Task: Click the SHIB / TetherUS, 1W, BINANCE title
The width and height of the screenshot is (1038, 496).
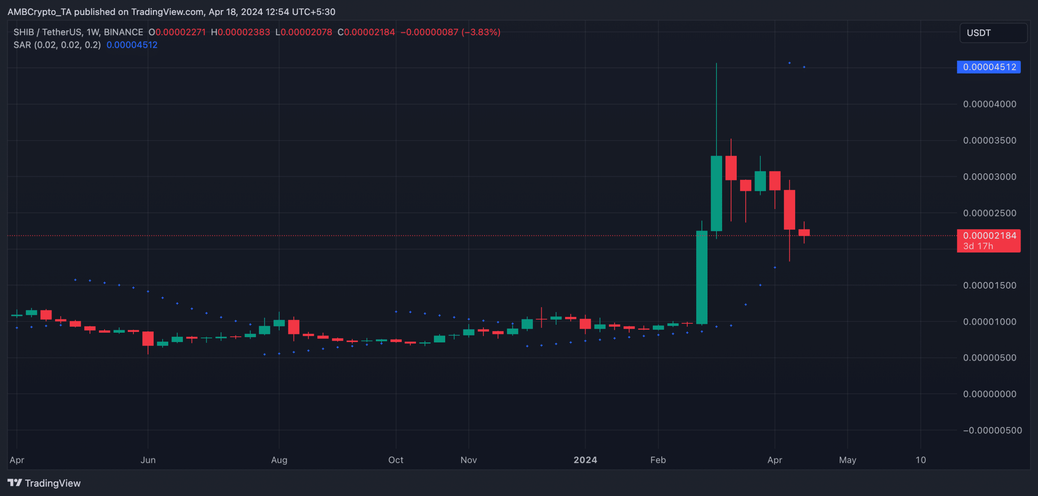Action: click(x=78, y=32)
